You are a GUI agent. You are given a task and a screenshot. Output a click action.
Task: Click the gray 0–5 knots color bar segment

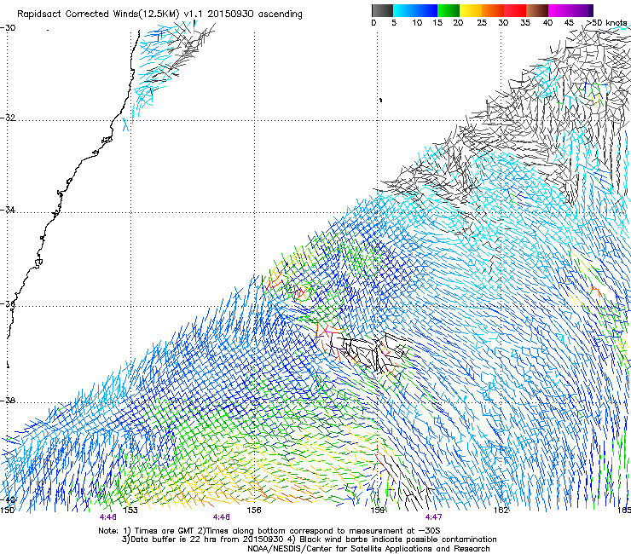point(382,10)
